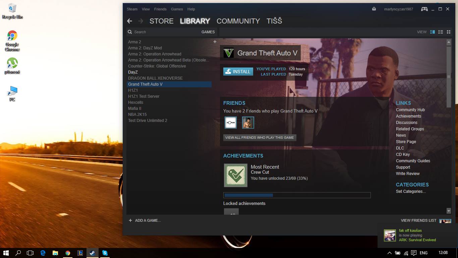This screenshot has height=258, width=458.
Task: Go to the COMMUNITY tab
Action: tap(238, 21)
